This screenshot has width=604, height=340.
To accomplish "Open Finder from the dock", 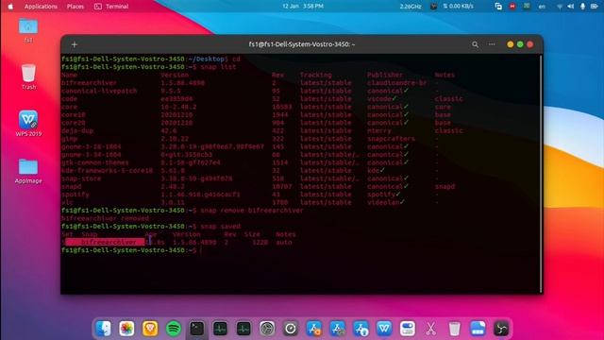I will click(103, 329).
